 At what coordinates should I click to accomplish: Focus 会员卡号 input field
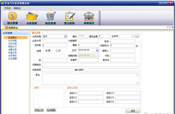pyautogui.click(x=55, y=41)
